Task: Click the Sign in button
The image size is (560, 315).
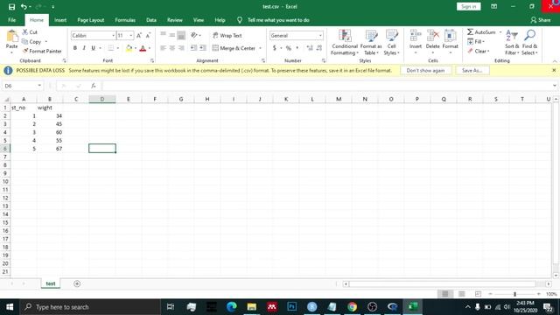Action: pyautogui.click(x=469, y=6)
